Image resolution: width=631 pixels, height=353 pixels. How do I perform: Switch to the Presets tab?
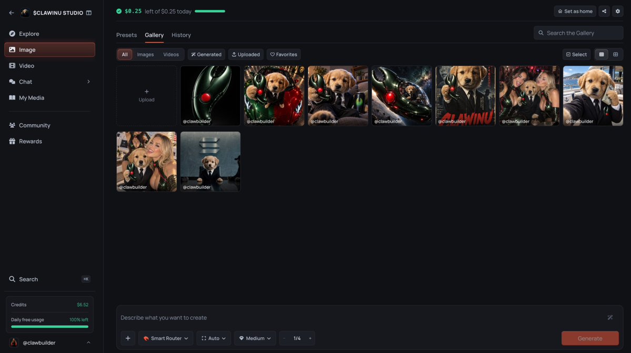[126, 35]
